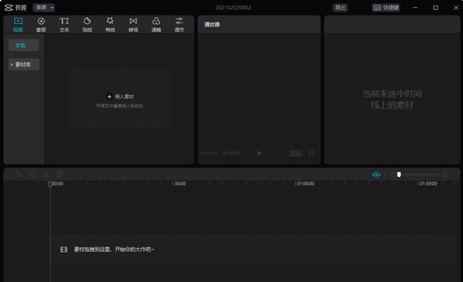The height and width of the screenshot is (282, 463).
Task: Click the 导出 export button
Action: pos(340,8)
